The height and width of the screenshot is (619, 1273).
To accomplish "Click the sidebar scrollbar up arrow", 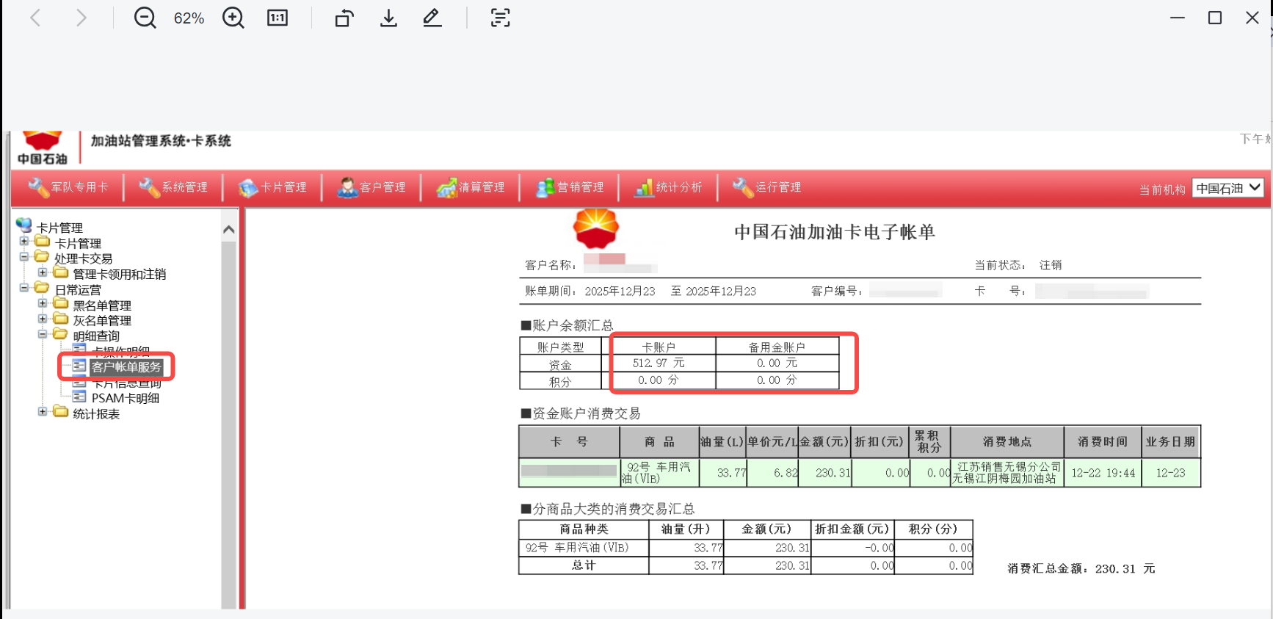I will click(x=229, y=230).
